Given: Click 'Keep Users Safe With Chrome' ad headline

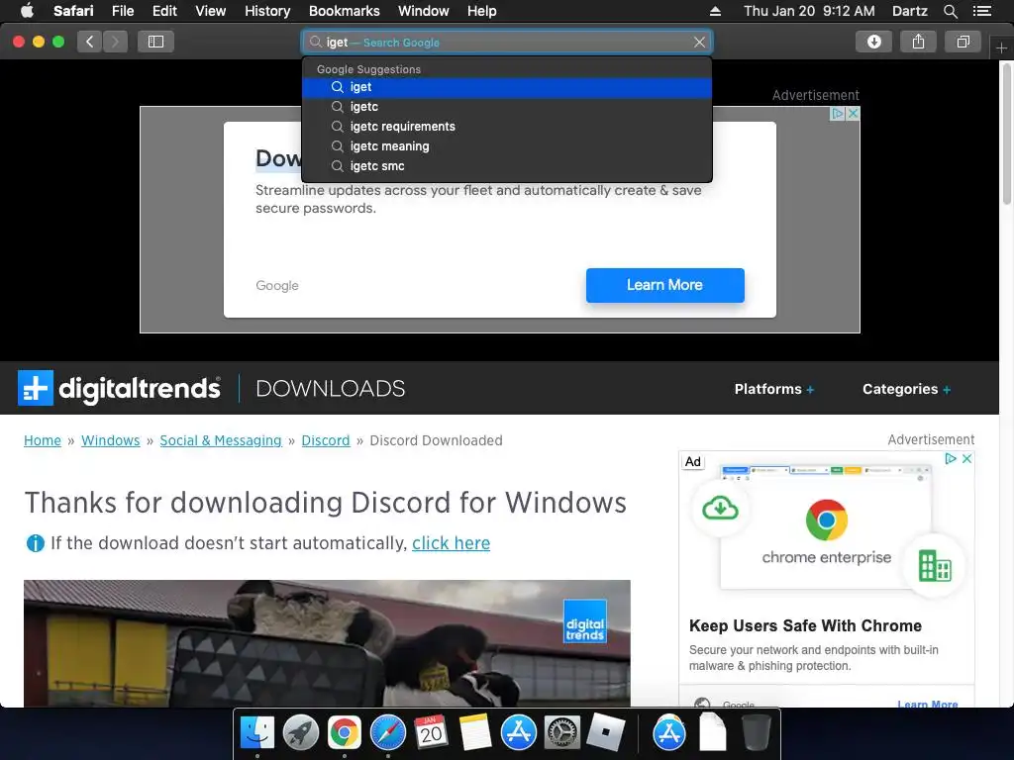Looking at the screenshot, I should 805,625.
